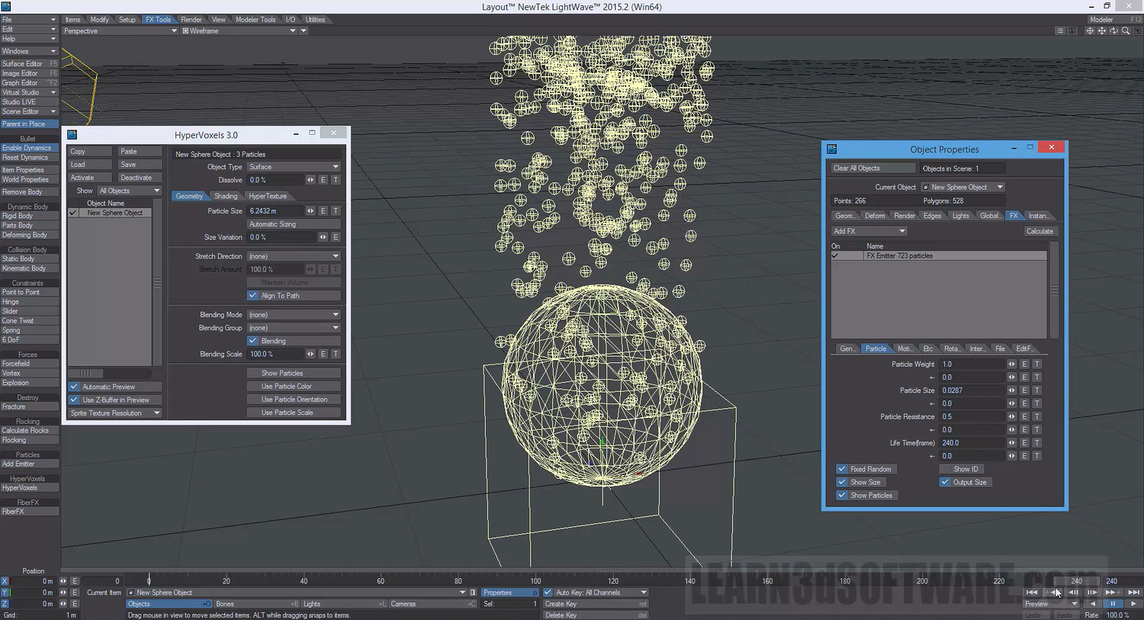Open the Current Object dropdown in Object Properties
Screen dimensions: 1144x620
[x=962, y=187]
